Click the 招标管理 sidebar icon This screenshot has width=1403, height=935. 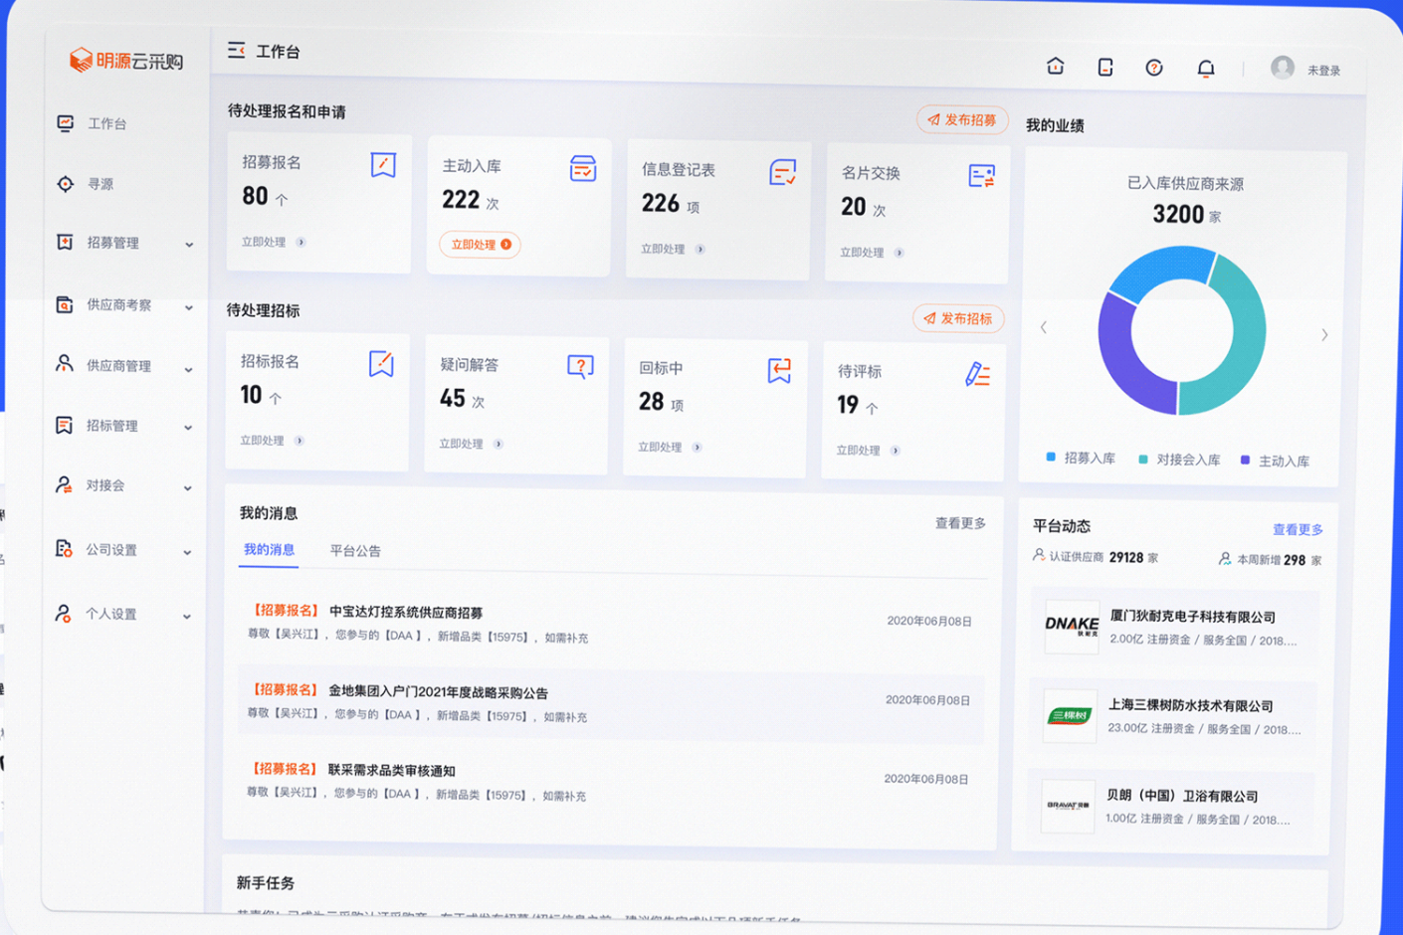(64, 425)
